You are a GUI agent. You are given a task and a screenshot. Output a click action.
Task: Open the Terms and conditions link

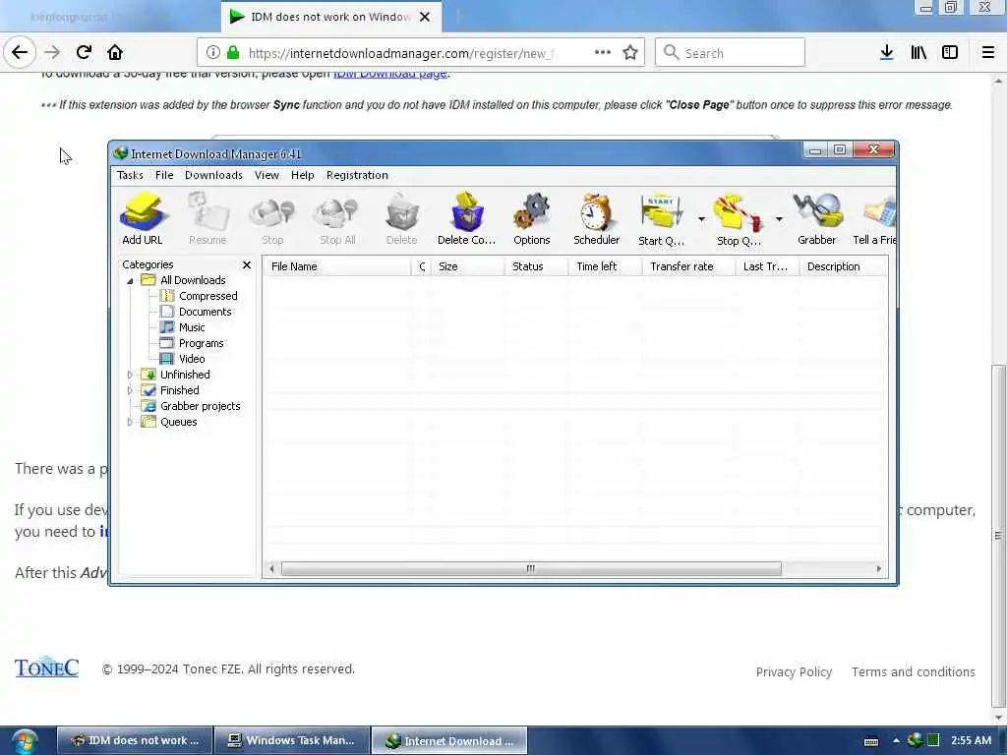914,672
